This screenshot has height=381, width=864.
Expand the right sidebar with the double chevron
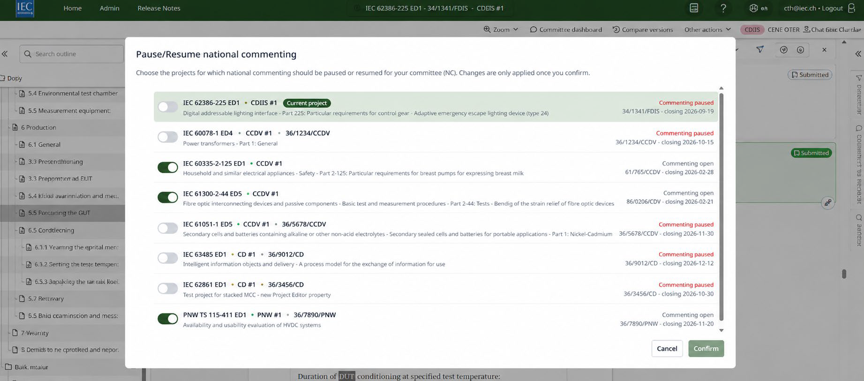(x=858, y=54)
